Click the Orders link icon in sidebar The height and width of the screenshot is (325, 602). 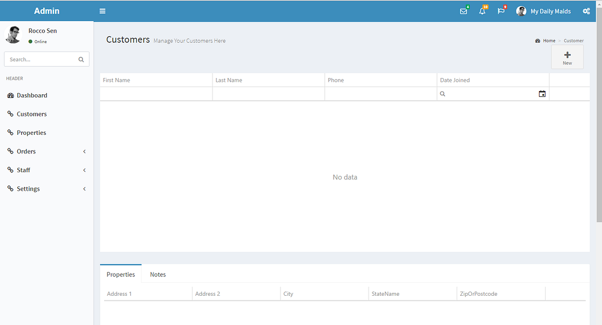10,151
